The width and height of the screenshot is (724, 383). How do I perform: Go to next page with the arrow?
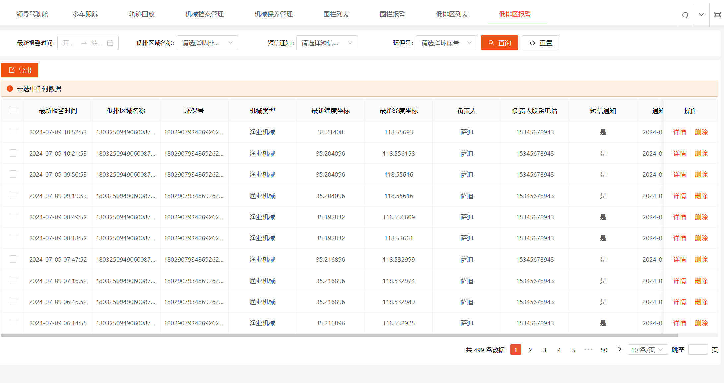click(619, 349)
